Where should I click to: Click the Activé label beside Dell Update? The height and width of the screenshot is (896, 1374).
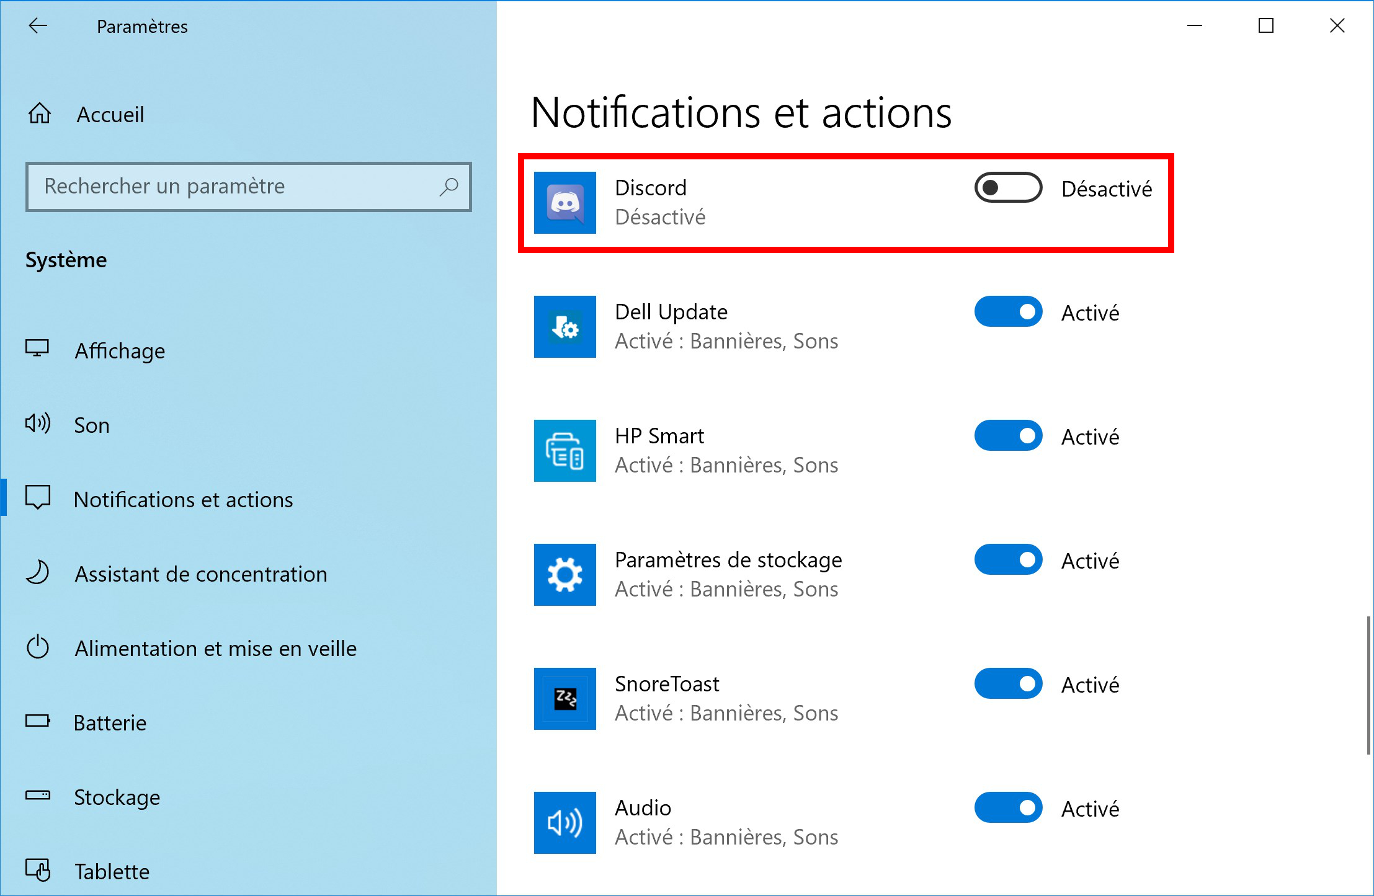tap(1090, 313)
